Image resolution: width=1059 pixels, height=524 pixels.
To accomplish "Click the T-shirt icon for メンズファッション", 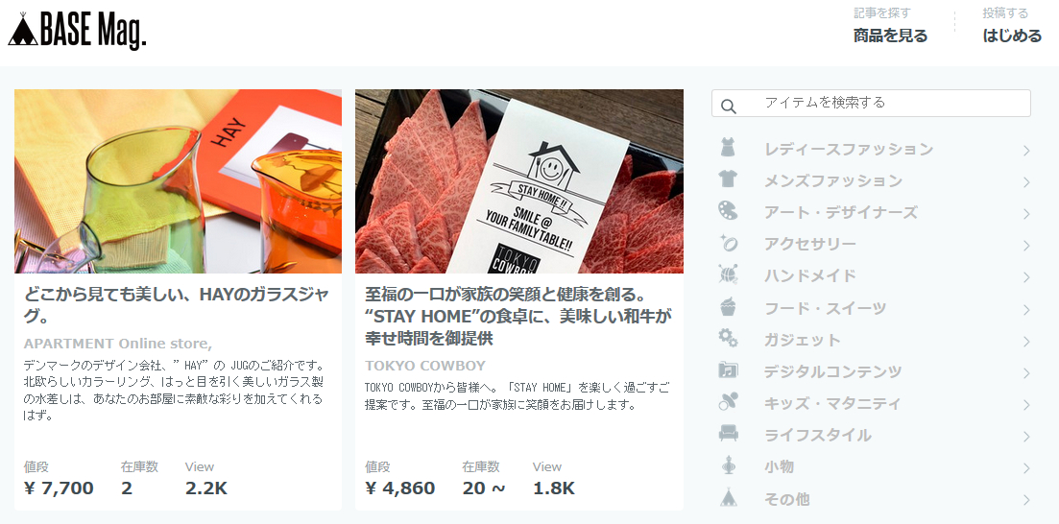I will 728,179.
